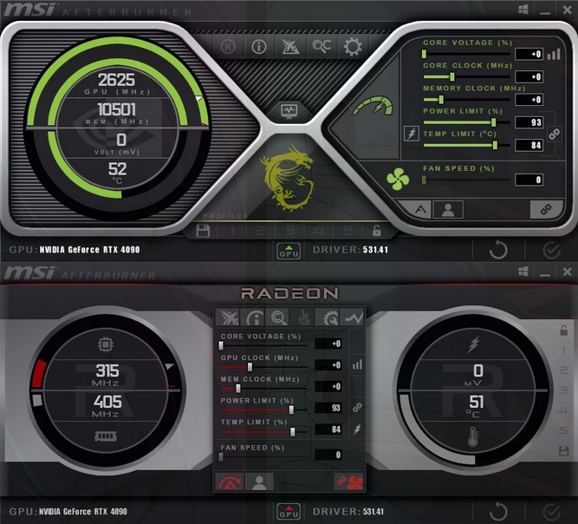Open hardware monitor icon in green skin center
Image resolution: width=578 pixels, height=524 pixels.
point(289,110)
